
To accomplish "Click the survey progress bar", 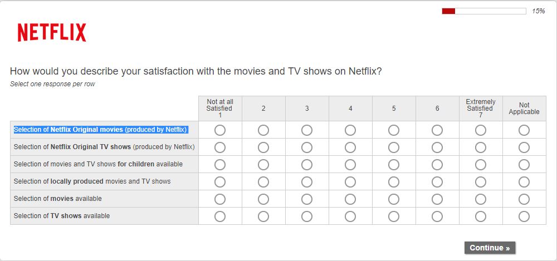I will (x=483, y=11).
